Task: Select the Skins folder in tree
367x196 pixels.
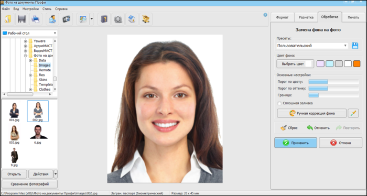Action: tap(43, 80)
